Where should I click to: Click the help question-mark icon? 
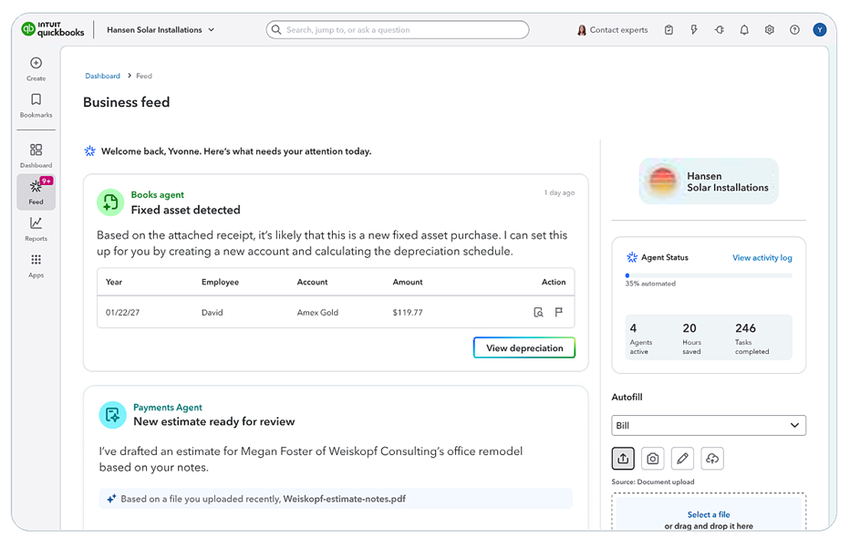(x=794, y=29)
